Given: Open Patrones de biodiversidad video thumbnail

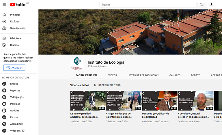Looking at the screenshot, I should click(x=160, y=100).
